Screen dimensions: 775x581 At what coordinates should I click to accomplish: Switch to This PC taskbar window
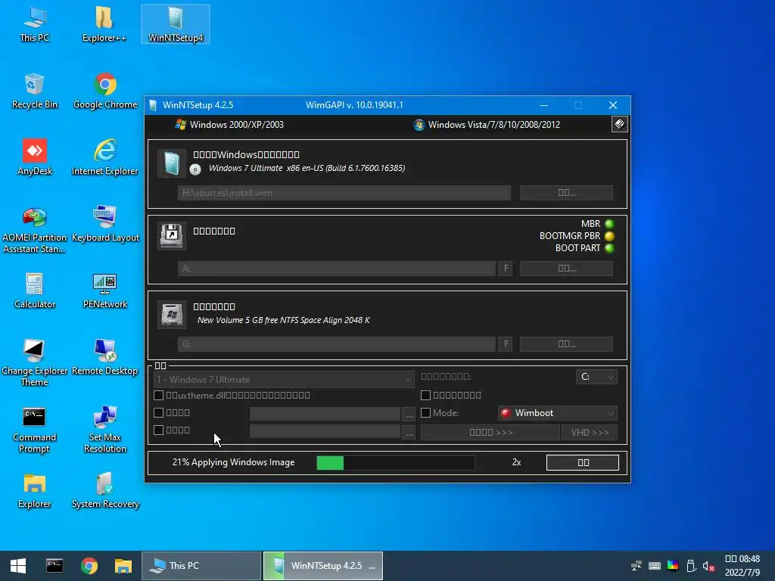(x=201, y=566)
